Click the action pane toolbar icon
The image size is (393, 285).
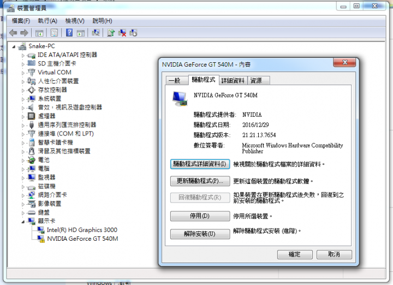[80, 33]
